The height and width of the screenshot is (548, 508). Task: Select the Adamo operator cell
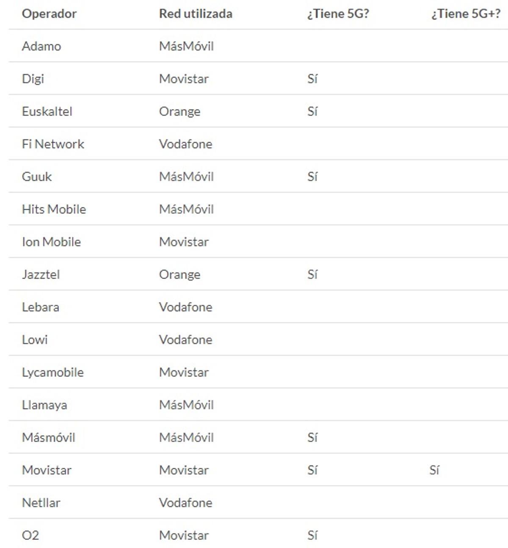coord(41,46)
